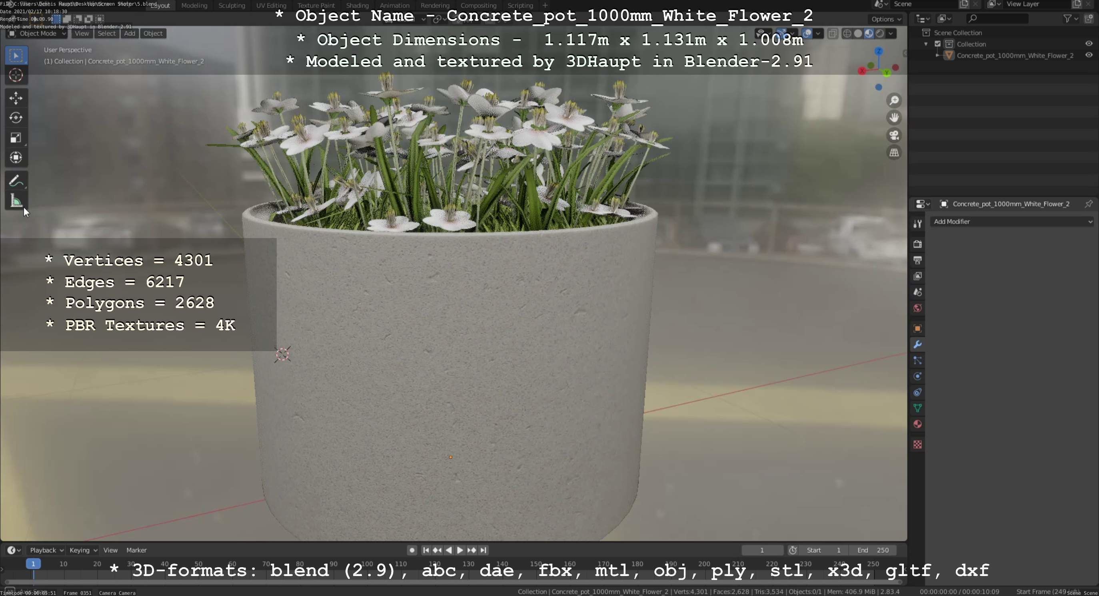Open the viewport Options dropdown

pyautogui.click(x=886, y=19)
